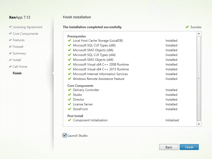Select the Install wizard step
Viewport: 212px width, 159px height.
point(17,60)
